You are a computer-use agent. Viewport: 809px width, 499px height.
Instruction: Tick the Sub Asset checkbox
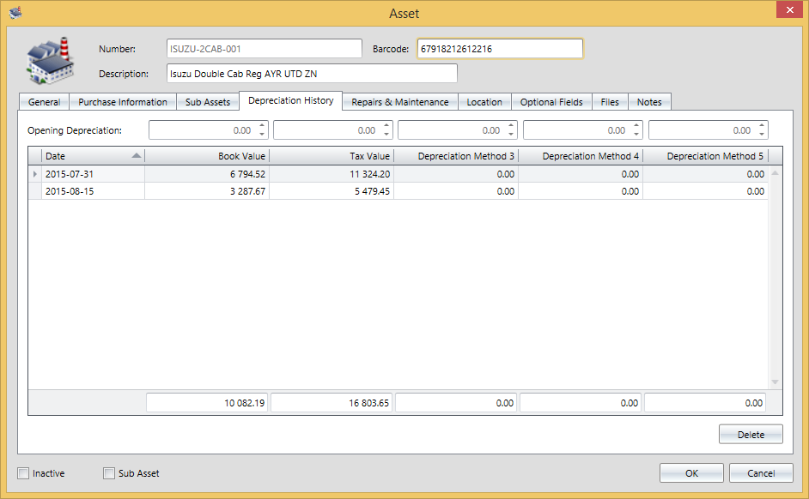pyautogui.click(x=109, y=473)
